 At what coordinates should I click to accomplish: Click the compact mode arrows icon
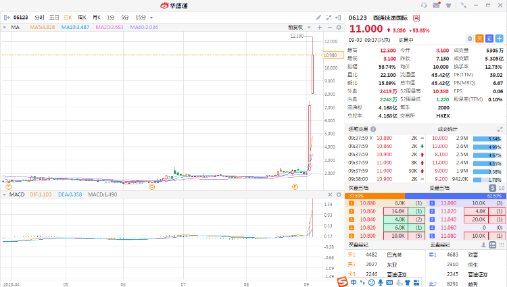point(464,5)
